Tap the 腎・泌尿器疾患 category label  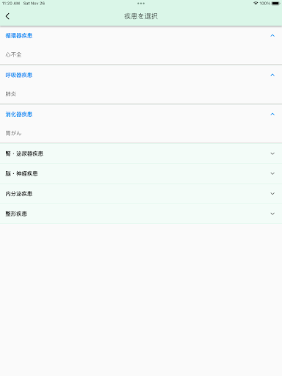click(x=24, y=153)
